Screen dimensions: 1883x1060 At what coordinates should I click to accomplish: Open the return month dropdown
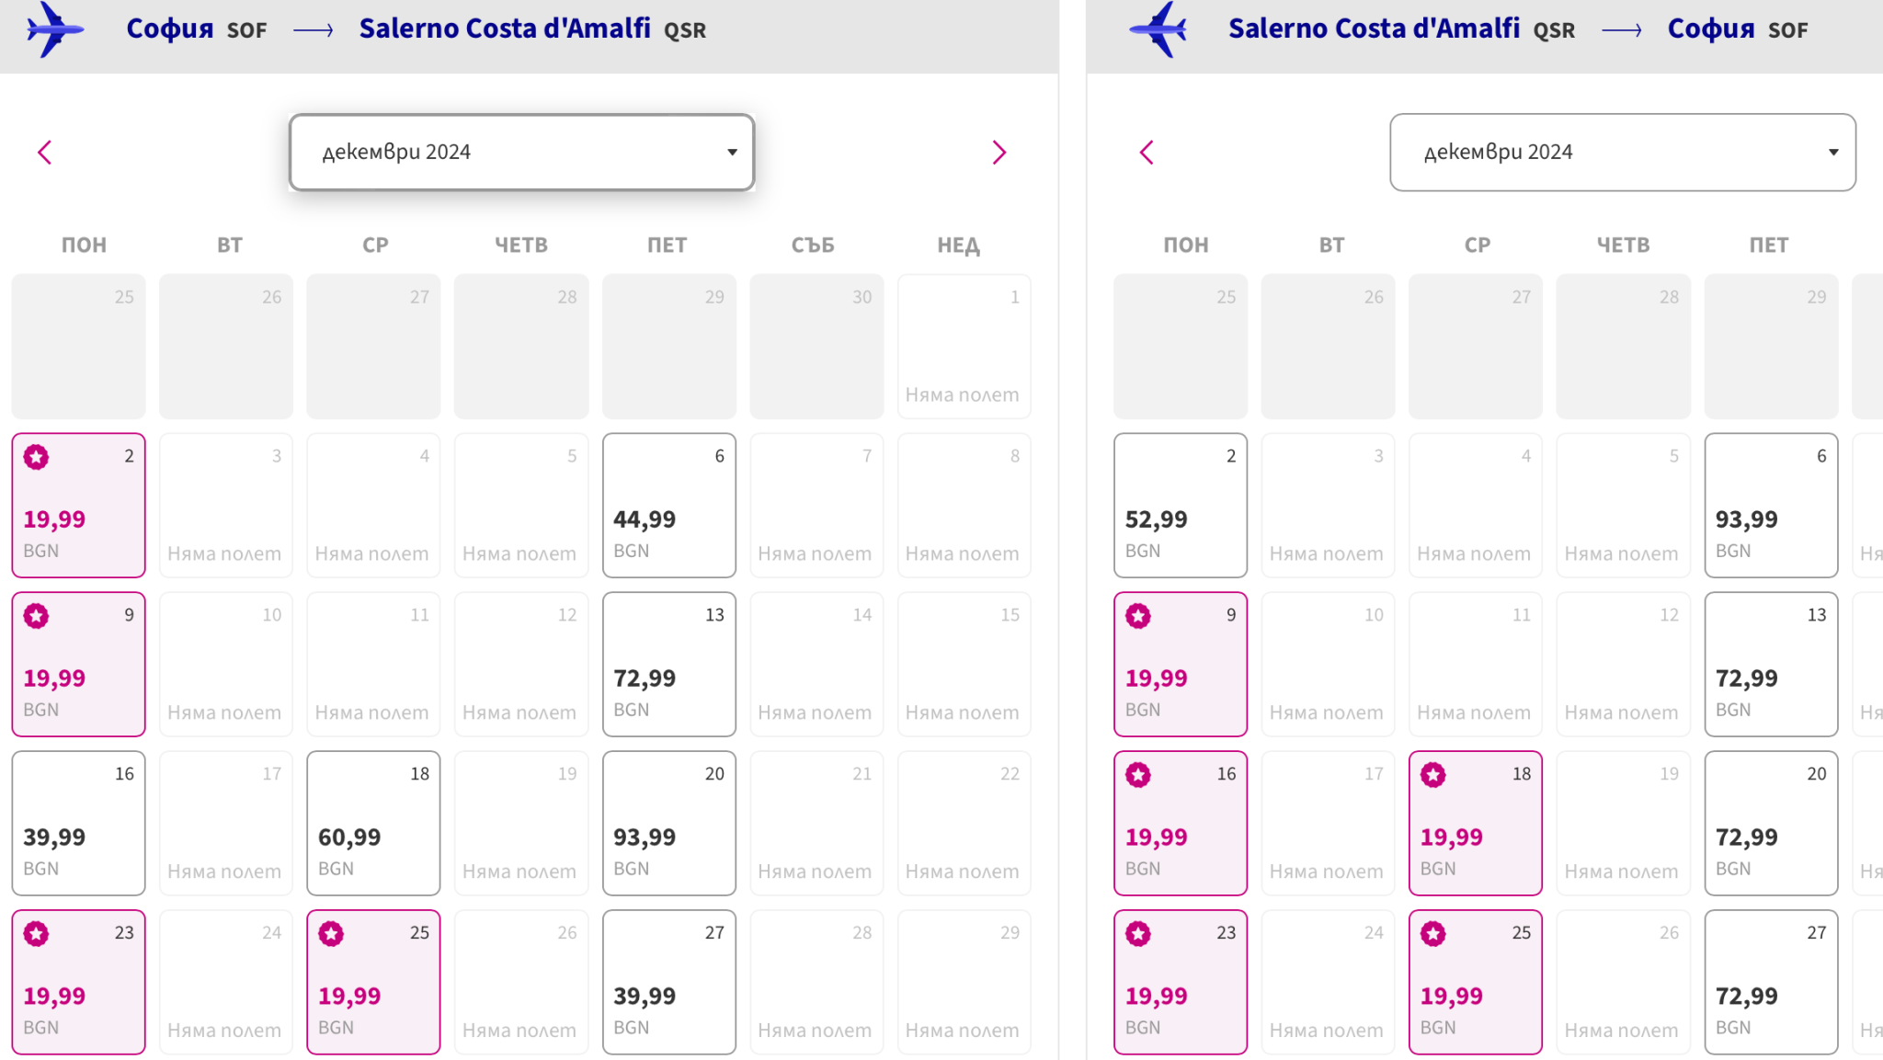[x=1622, y=153]
